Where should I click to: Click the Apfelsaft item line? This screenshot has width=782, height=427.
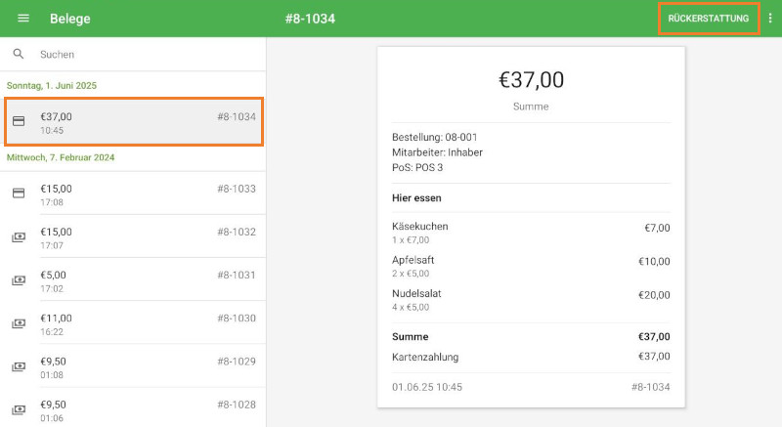[531, 266]
